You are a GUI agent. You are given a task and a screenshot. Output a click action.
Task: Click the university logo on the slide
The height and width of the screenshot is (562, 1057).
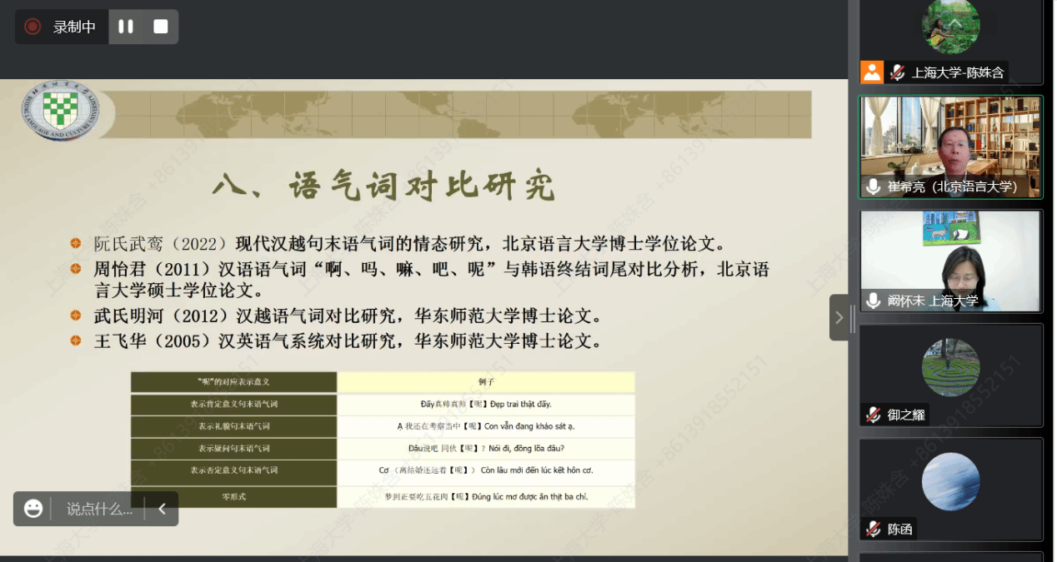[x=60, y=114]
